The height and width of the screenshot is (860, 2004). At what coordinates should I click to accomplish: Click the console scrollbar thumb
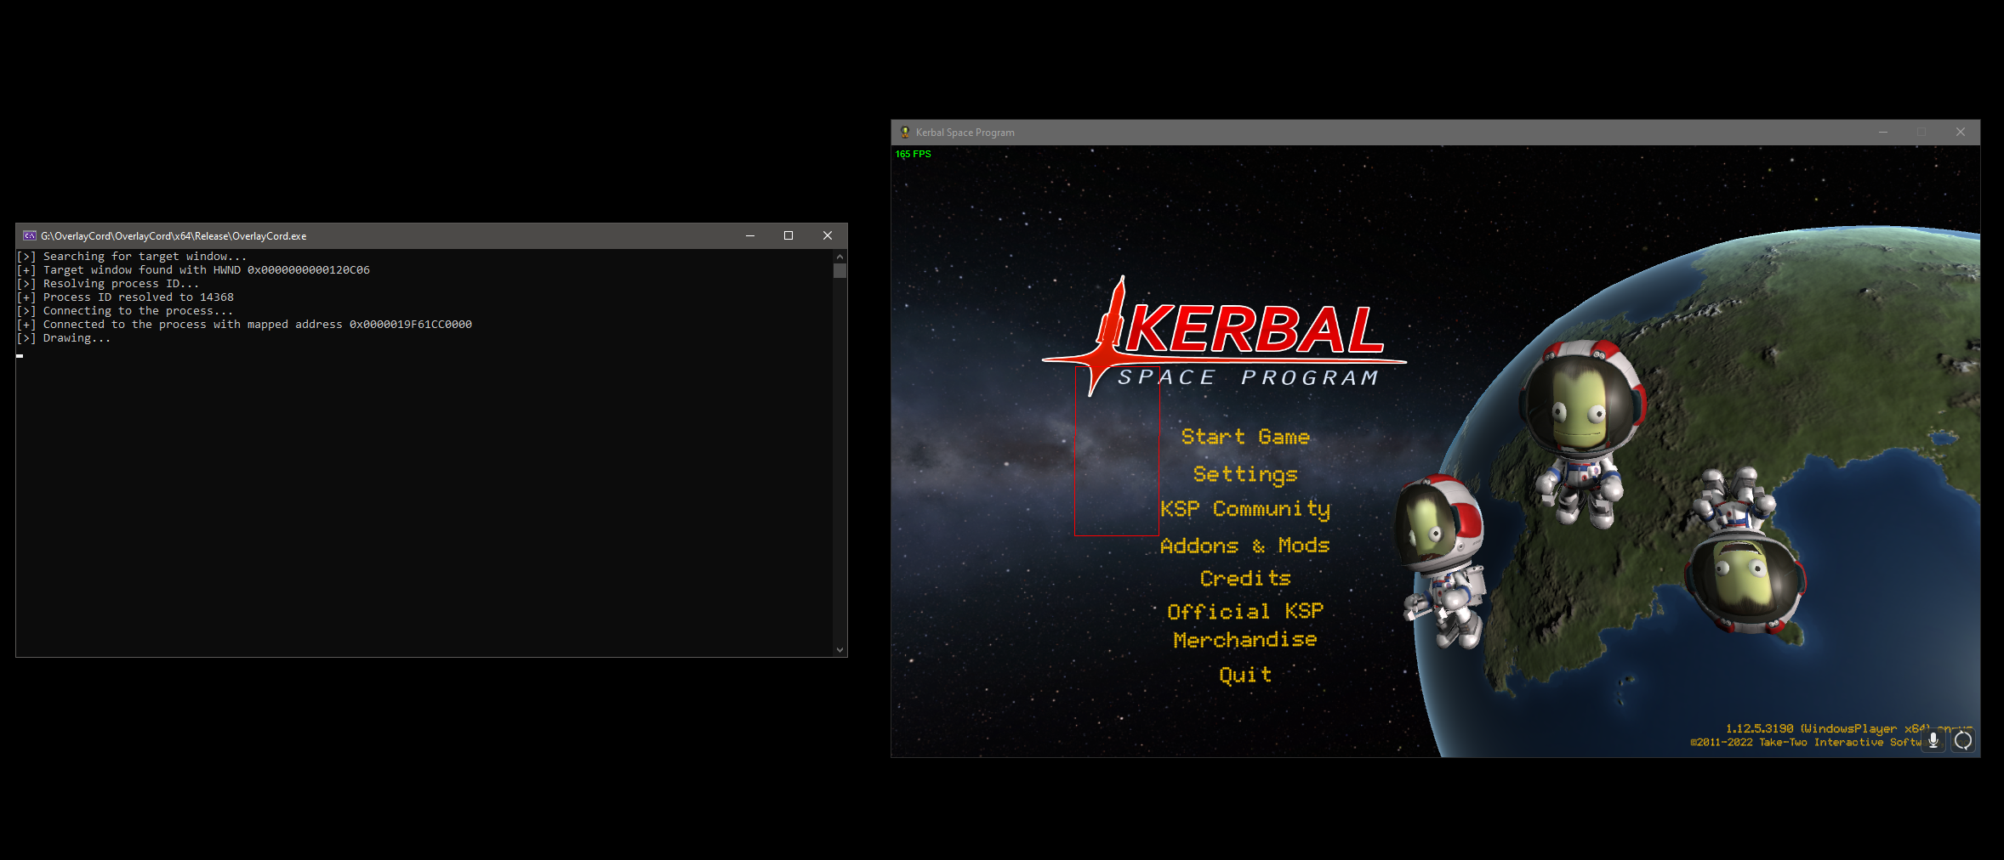(x=840, y=271)
